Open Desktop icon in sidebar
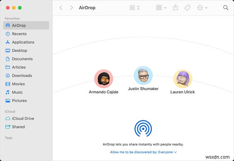 8,50
